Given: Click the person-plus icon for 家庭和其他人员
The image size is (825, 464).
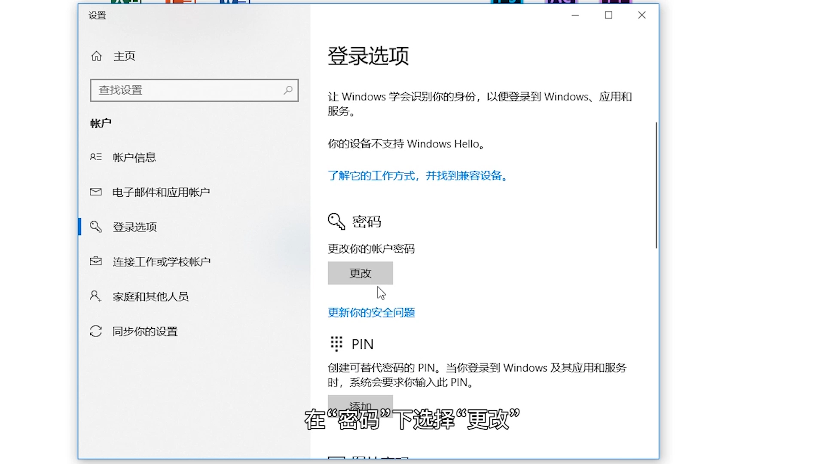Looking at the screenshot, I should (x=96, y=296).
